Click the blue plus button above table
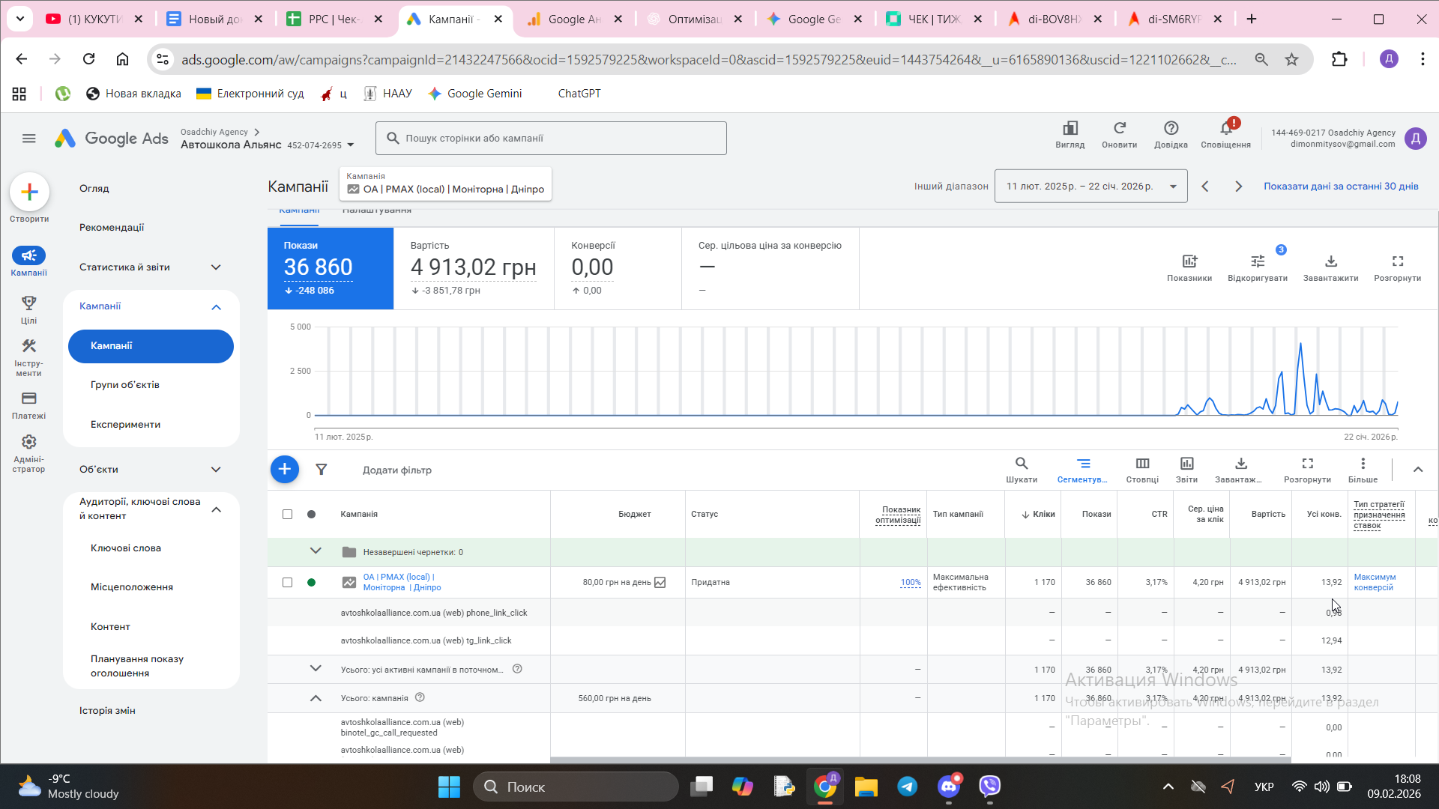This screenshot has height=809, width=1439. [x=285, y=470]
